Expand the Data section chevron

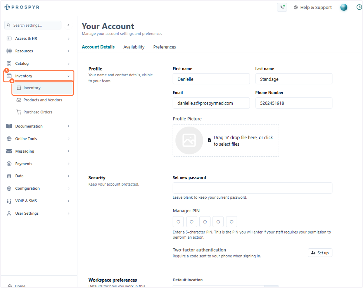69,176
